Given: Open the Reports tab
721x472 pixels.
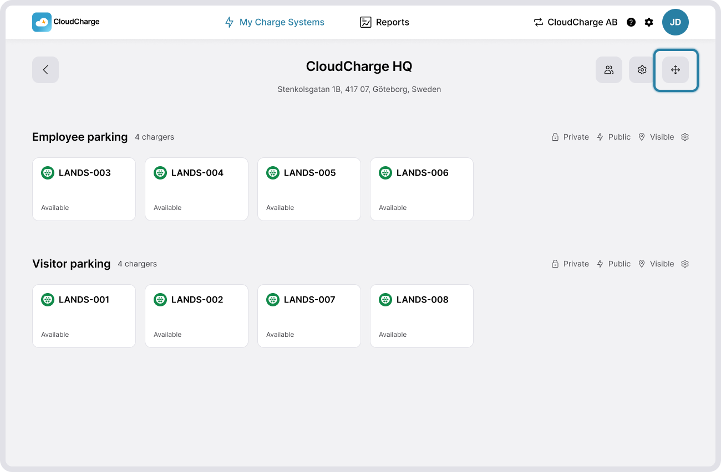Looking at the screenshot, I should point(384,22).
